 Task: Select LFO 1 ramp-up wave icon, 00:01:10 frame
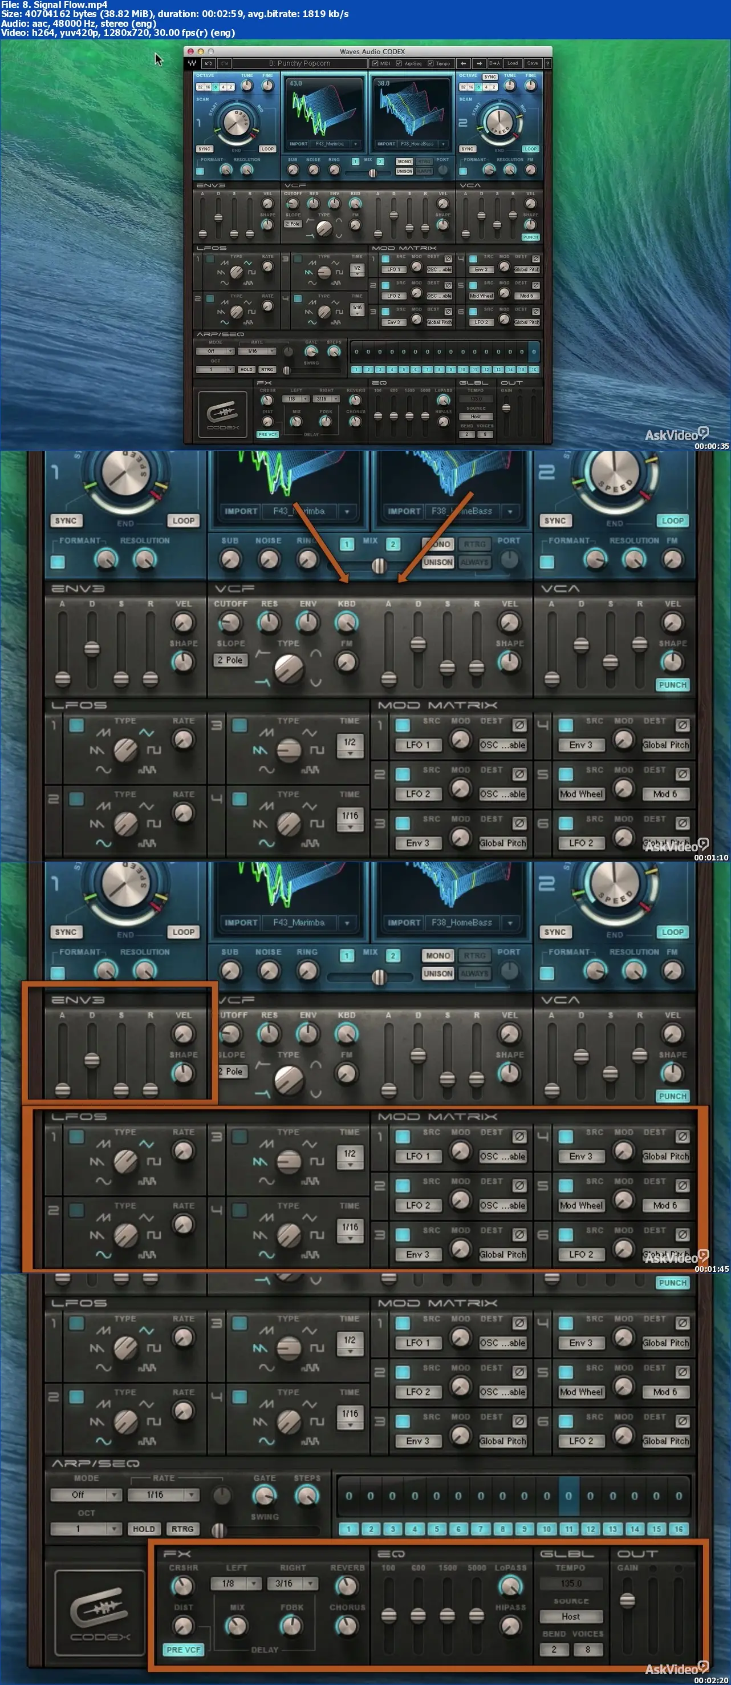[103, 733]
